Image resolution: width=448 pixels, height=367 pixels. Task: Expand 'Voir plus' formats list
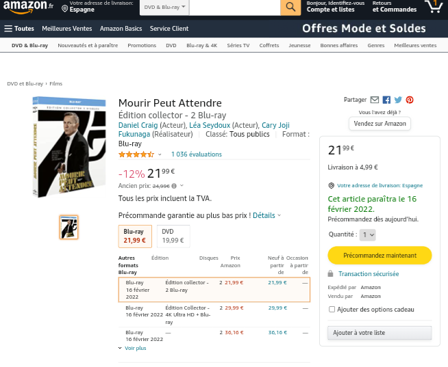(x=132, y=348)
